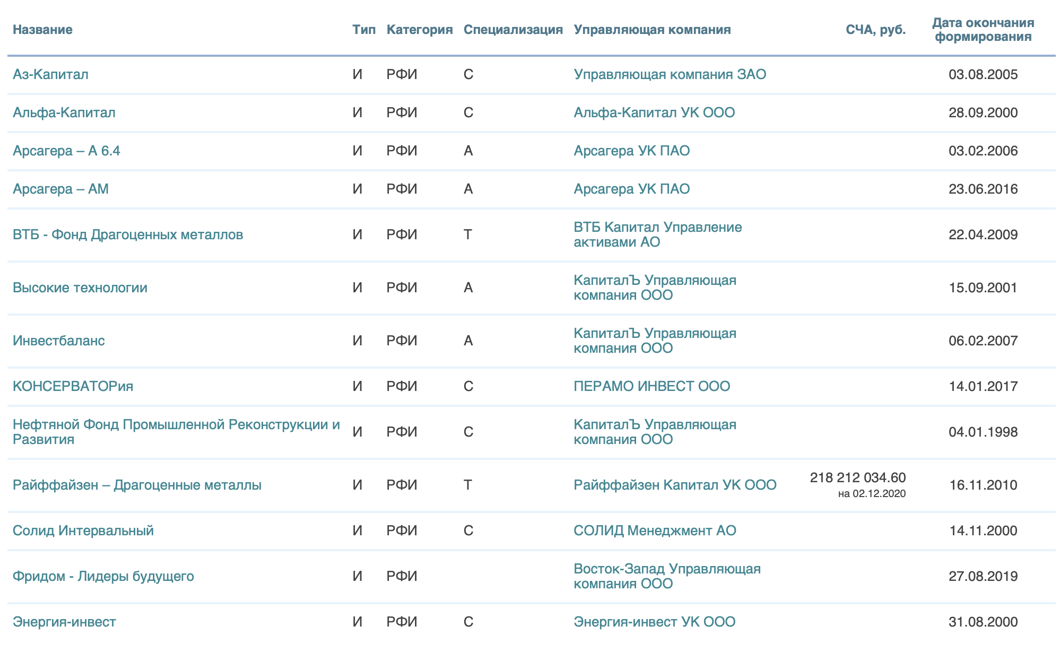Click the Специализация column header

(513, 30)
